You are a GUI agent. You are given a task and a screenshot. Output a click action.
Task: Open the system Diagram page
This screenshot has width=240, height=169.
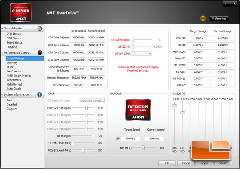[x=12, y=109]
